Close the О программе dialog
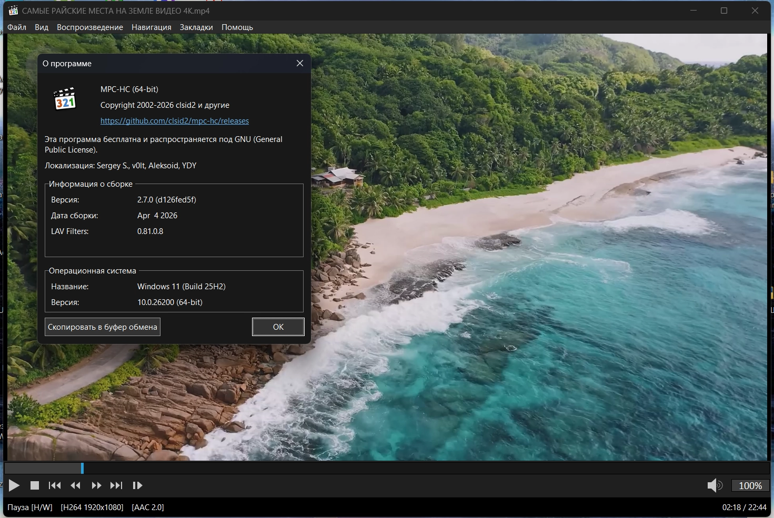This screenshot has width=774, height=518. click(x=300, y=63)
